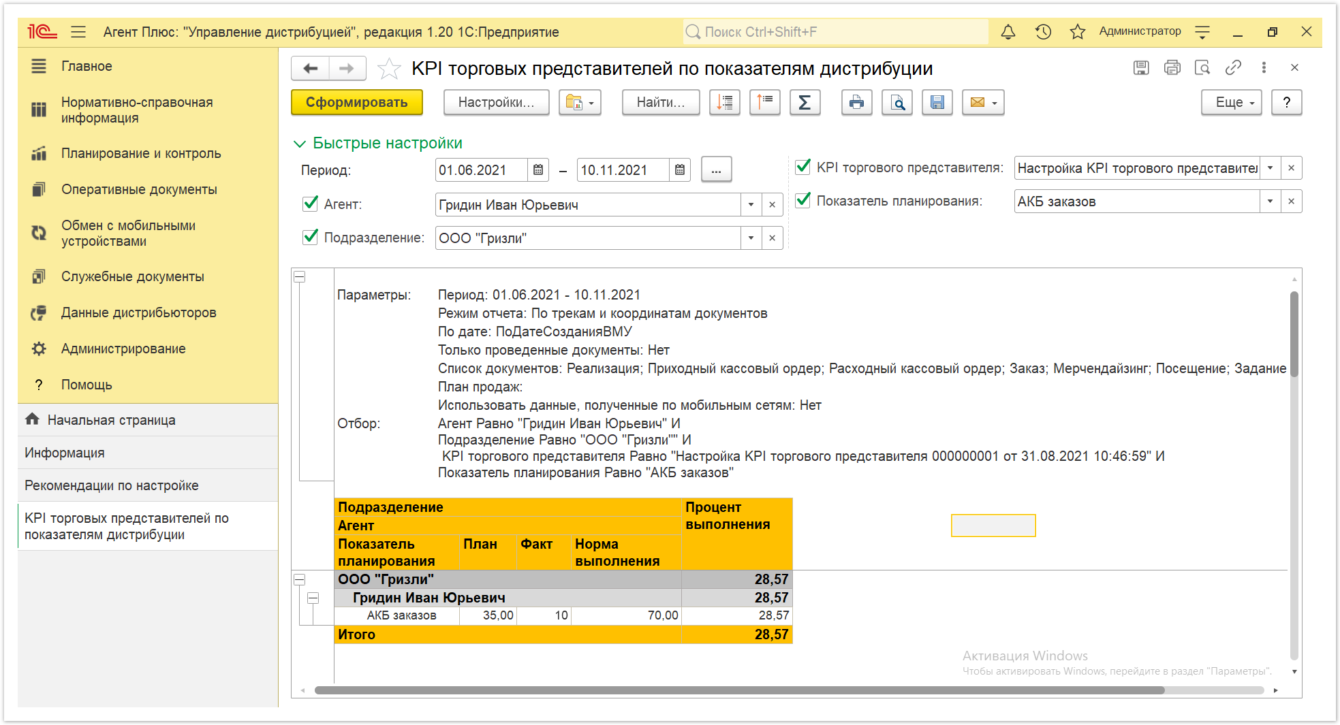Switch to Рекомендации по настройке tab
1340x725 pixels.
(148, 485)
